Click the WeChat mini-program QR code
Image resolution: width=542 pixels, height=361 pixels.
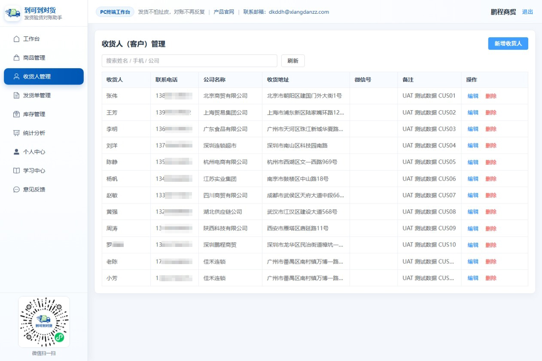(x=44, y=322)
